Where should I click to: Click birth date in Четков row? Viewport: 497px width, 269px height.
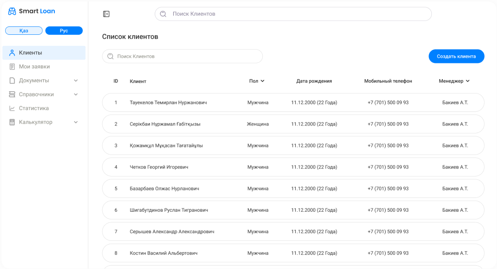314,167
